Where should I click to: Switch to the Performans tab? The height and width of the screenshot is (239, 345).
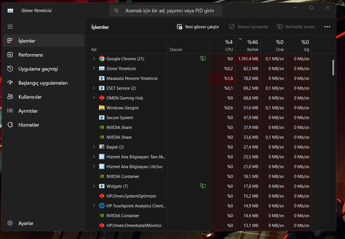point(44,55)
